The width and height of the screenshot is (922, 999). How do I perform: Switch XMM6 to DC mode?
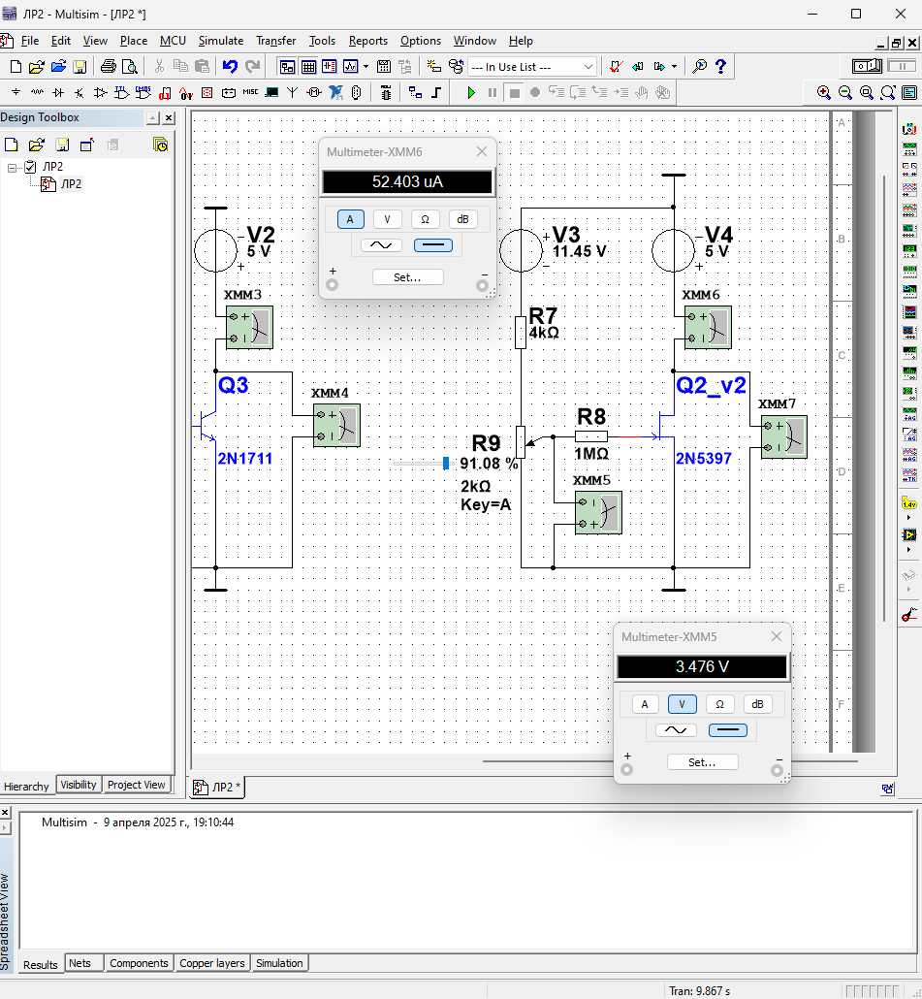tap(433, 245)
